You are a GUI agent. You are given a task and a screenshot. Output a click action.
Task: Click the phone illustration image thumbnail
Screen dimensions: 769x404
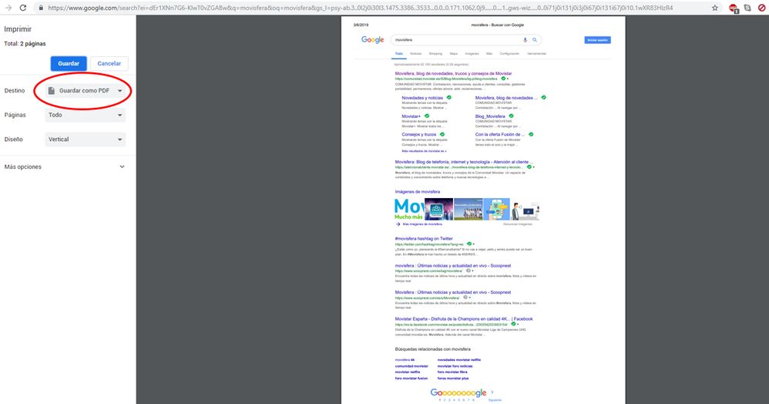496,209
